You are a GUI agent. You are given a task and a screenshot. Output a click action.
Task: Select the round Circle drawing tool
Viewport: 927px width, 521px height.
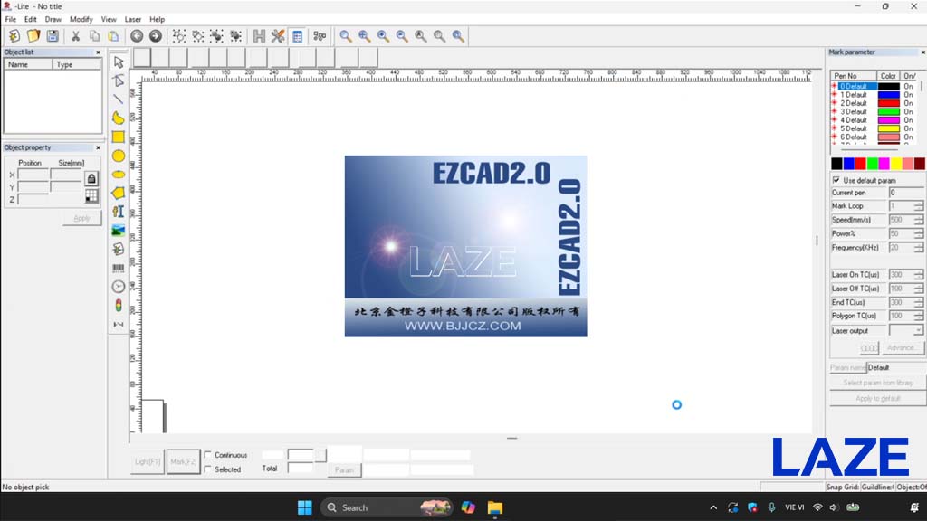point(119,156)
